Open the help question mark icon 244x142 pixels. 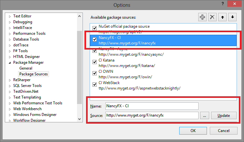pyautogui.click(x=223, y=4)
